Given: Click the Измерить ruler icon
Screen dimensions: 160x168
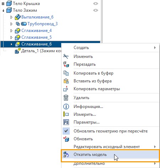Looking at the screenshot, I should [x=66, y=114].
